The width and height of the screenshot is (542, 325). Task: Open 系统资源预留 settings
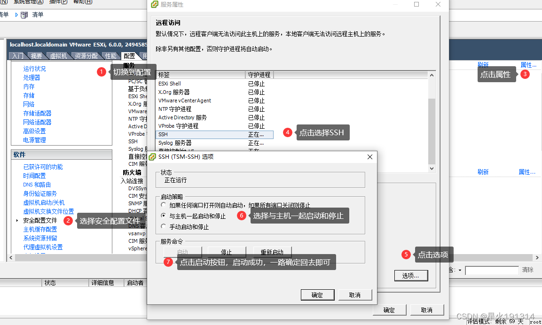(x=40, y=238)
